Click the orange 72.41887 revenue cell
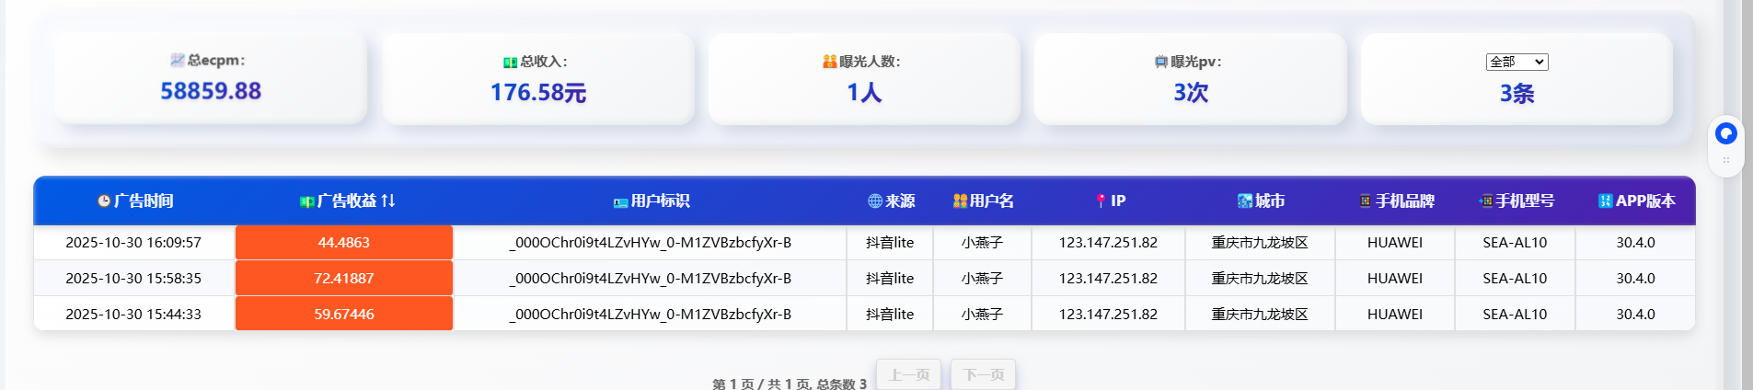The image size is (1753, 390). [343, 279]
